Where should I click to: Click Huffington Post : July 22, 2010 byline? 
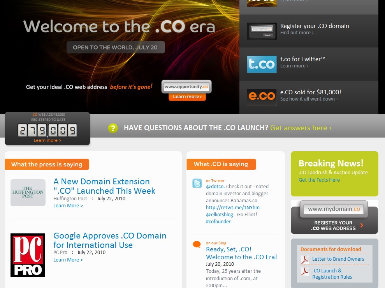pos(90,198)
